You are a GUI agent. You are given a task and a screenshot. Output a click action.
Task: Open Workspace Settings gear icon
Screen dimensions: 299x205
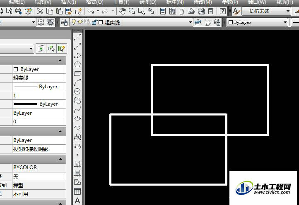41,22
